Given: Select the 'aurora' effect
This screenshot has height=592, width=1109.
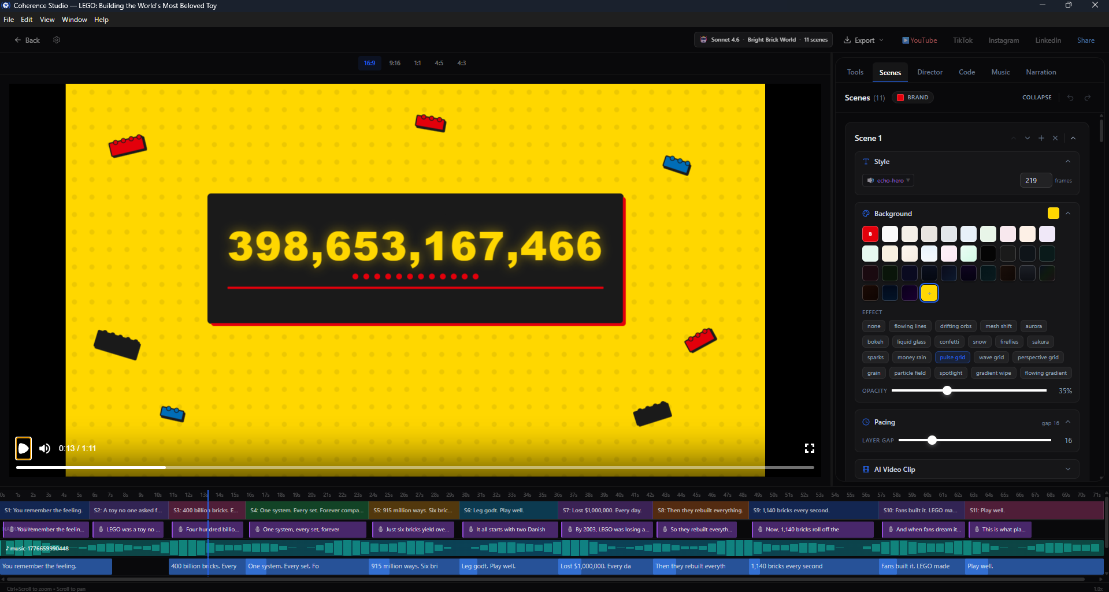Looking at the screenshot, I should point(1033,326).
